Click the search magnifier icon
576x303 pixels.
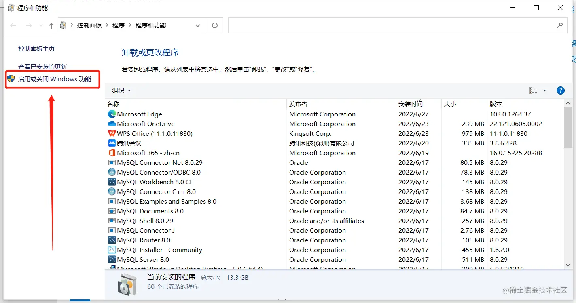[560, 25]
